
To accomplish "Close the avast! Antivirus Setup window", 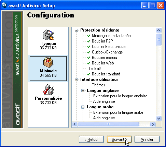I will pyautogui.click(x=161, y=5).
